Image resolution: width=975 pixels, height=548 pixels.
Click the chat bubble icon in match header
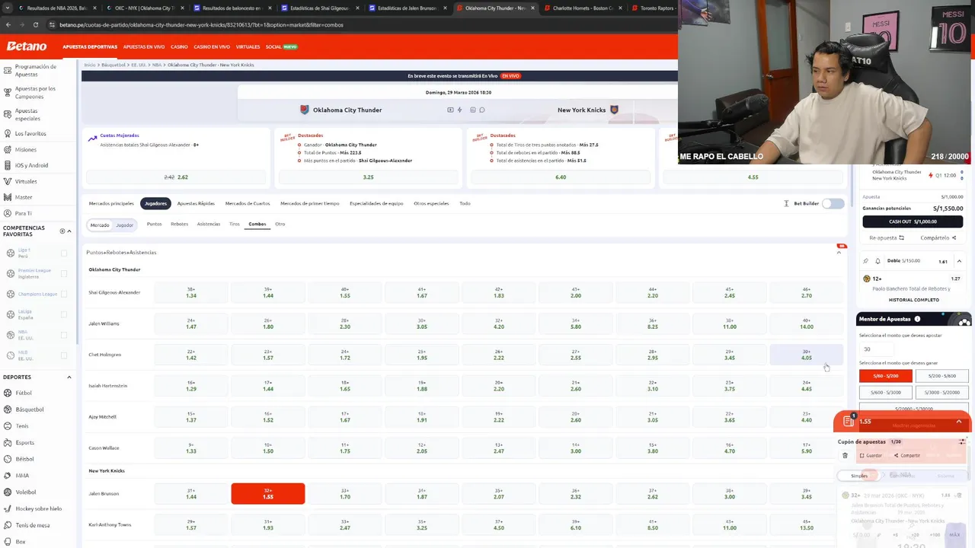pos(482,110)
